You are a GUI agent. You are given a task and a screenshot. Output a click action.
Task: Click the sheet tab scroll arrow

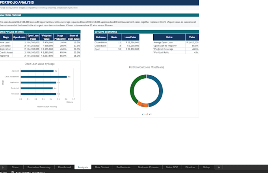coord(3,167)
